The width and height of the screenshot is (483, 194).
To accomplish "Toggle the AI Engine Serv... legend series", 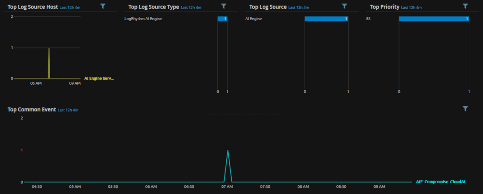I will point(99,78).
